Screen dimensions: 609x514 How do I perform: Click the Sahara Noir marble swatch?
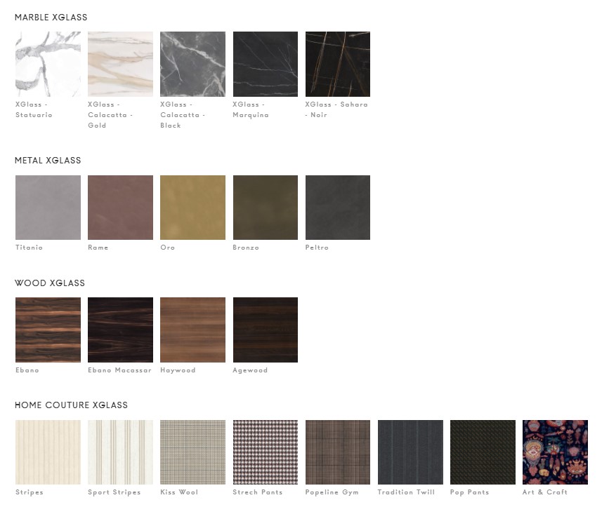pyautogui.click(x=338, y=64)
